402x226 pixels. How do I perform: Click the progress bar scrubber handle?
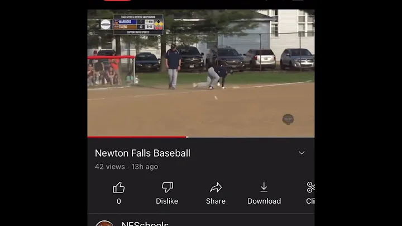coord(187,137)
